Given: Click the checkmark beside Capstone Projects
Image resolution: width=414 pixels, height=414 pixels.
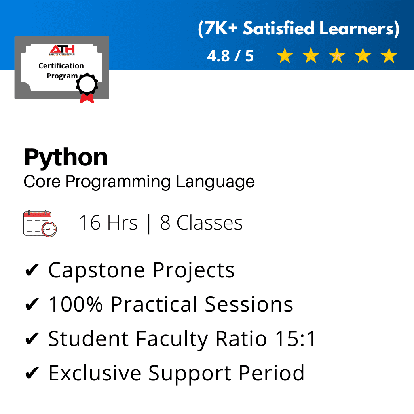Looking at the screenshot, I should pyautogui.click(x=32, y=271).
